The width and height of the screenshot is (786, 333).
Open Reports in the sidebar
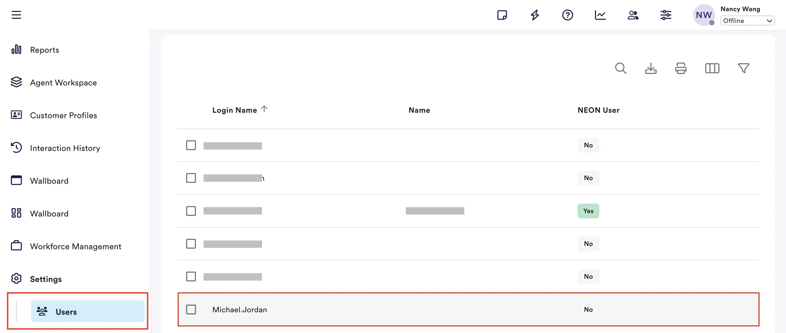[x=44, y=49]
